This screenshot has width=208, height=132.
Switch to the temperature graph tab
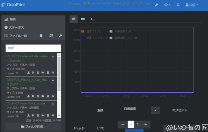coord(73,19)
